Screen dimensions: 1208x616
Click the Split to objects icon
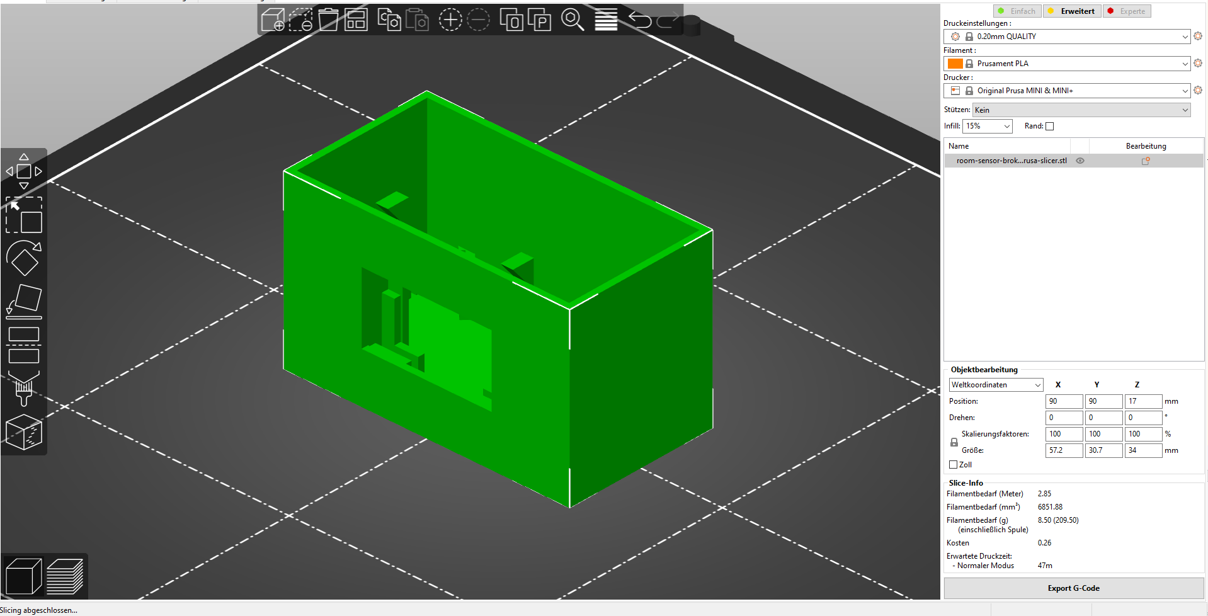[511, 20]
